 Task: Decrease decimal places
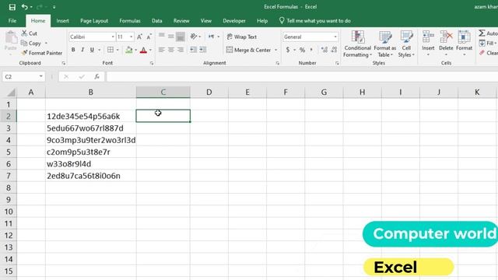(334, 50)
